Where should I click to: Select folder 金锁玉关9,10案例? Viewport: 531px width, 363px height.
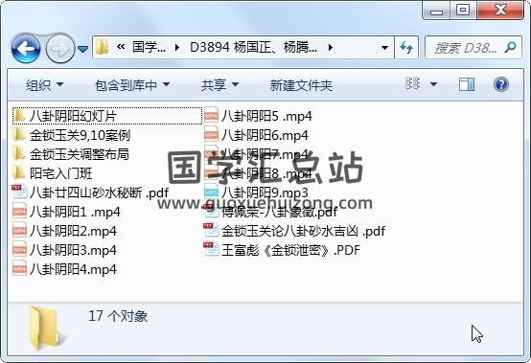(71, 135)
